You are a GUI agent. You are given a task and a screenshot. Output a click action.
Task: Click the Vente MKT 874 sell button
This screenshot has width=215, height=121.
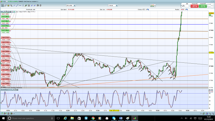195,6
